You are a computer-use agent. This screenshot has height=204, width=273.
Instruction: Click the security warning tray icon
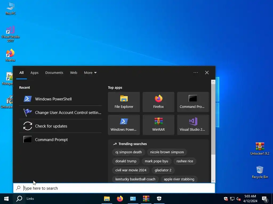[226, 199]
